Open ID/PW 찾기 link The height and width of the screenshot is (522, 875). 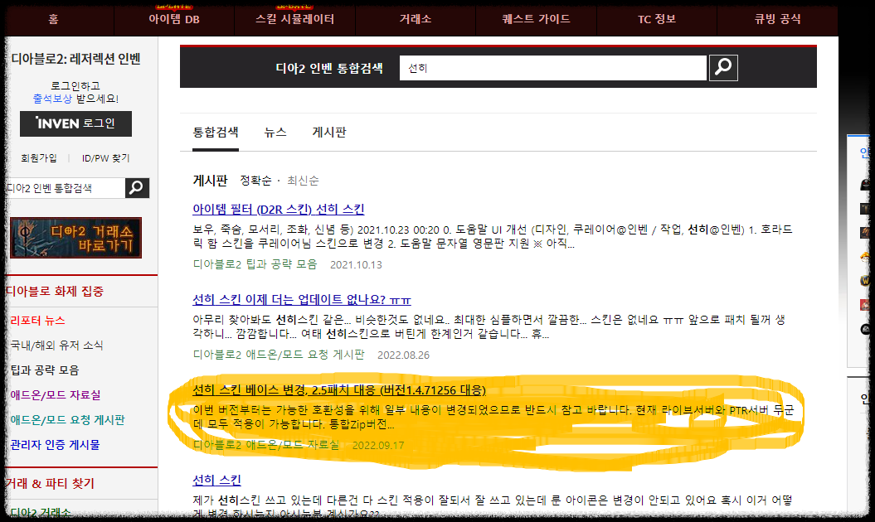105,158
